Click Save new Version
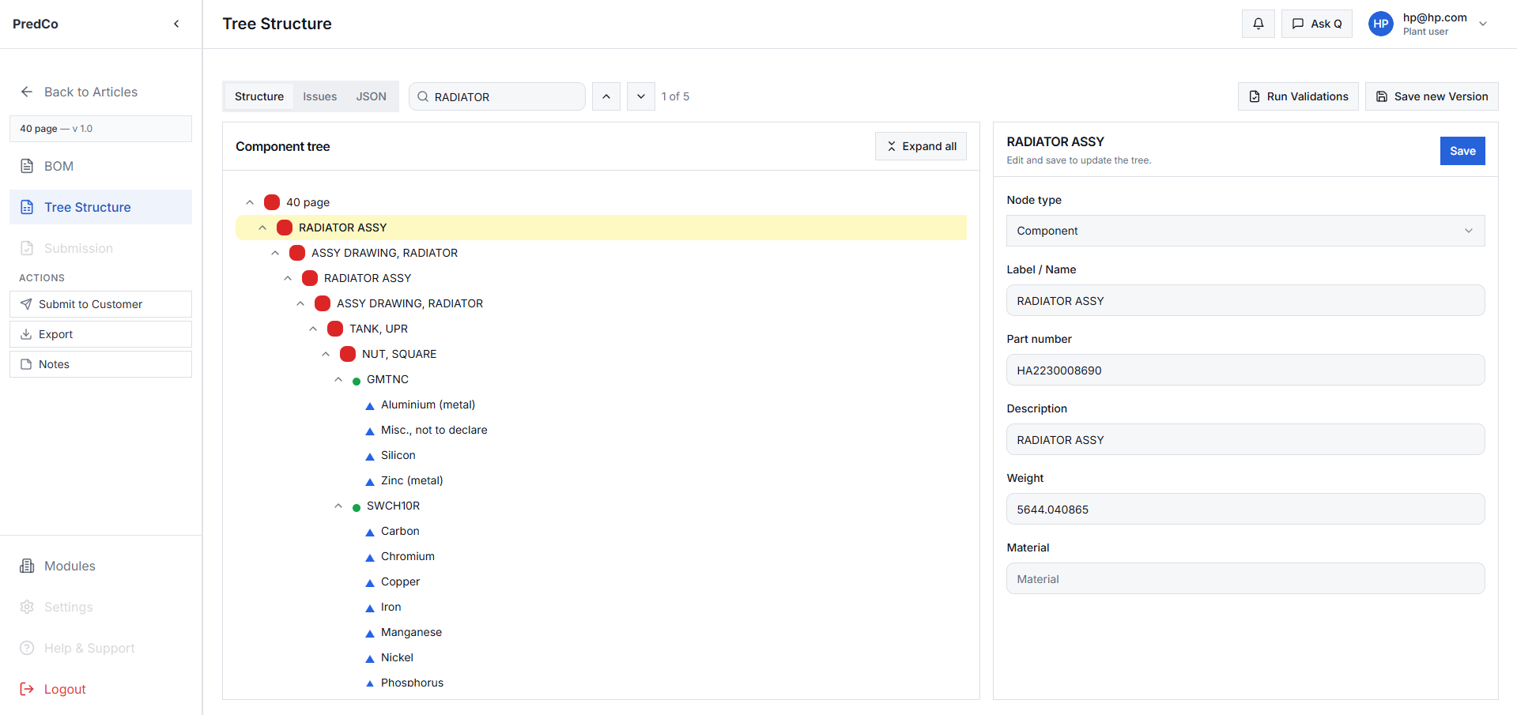The image size is (1517, 715). 1432,96
